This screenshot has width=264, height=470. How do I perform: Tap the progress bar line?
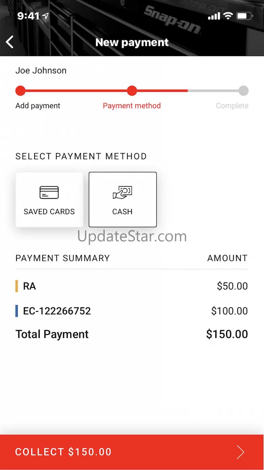pyautogui.click(x=132, y=91)
